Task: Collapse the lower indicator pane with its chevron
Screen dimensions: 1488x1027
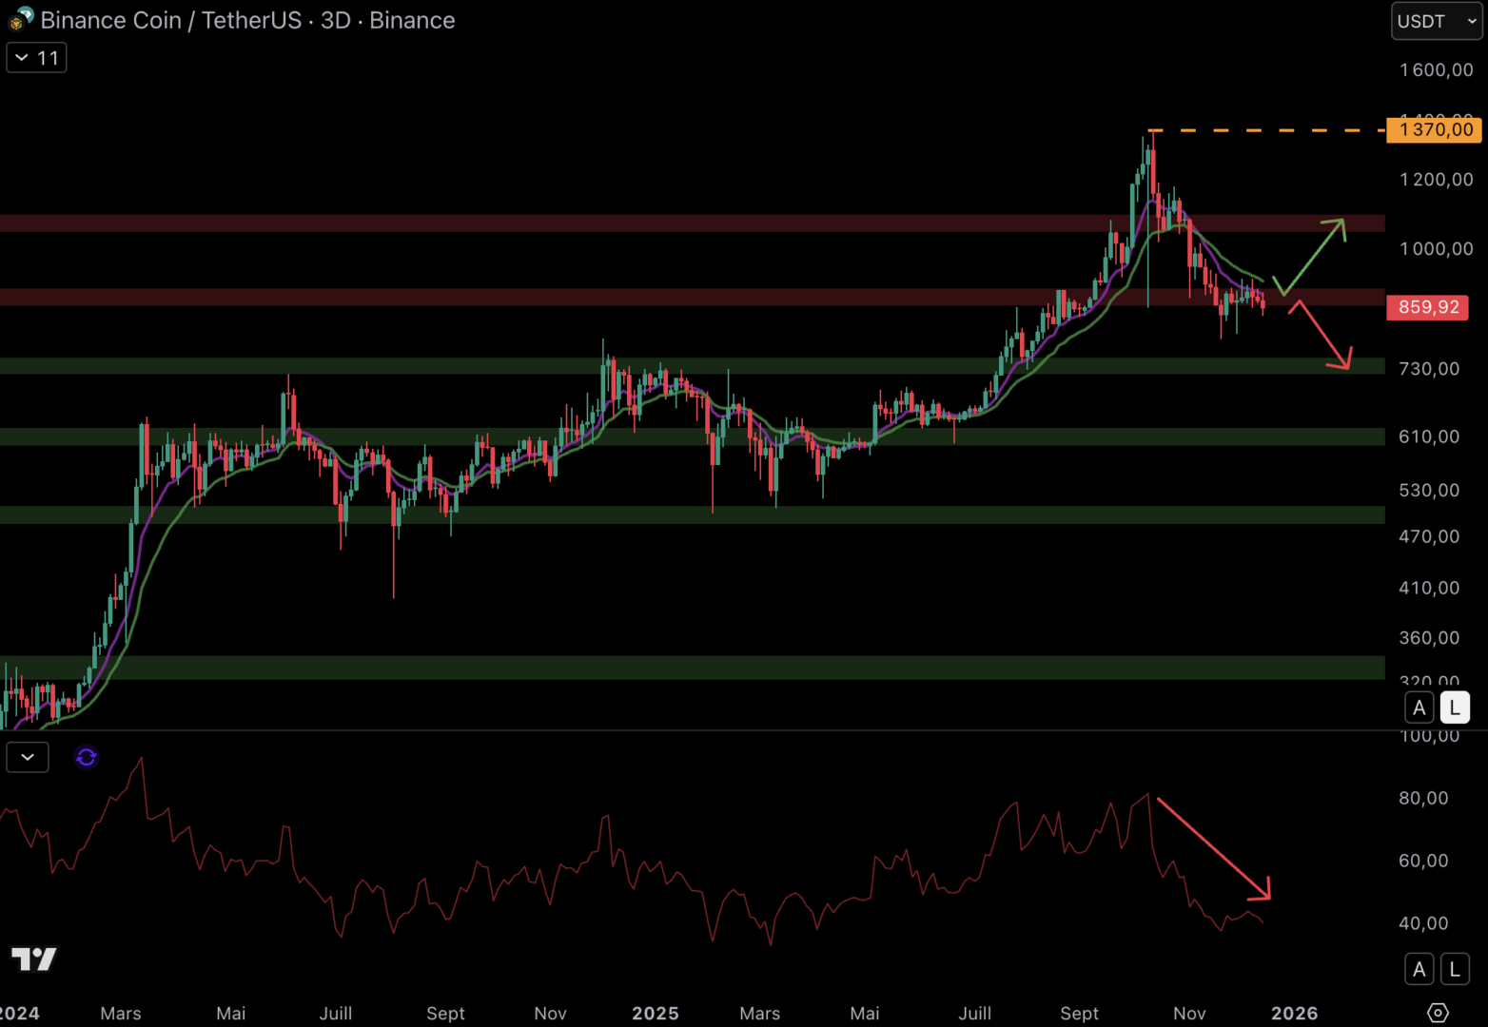Action: click(27, 757)
